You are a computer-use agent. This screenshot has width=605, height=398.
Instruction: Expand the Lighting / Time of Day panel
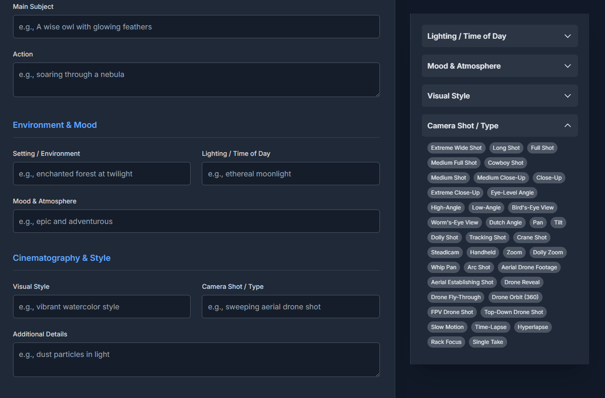click(500, 36)
